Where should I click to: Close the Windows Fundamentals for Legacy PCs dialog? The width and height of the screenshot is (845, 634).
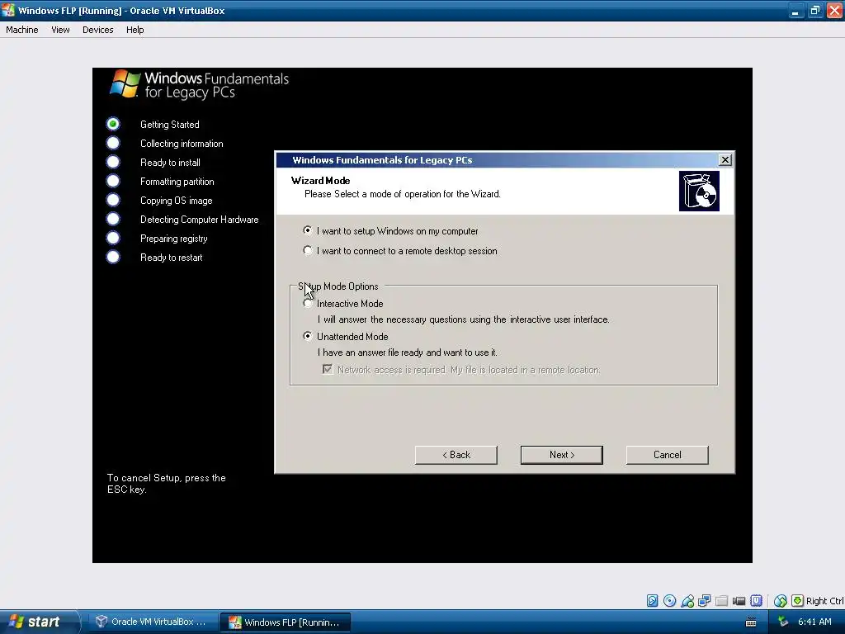point(725,160)
